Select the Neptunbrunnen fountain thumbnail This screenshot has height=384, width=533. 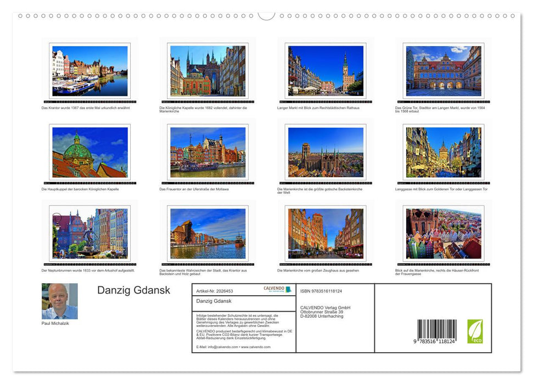point(88,233)
